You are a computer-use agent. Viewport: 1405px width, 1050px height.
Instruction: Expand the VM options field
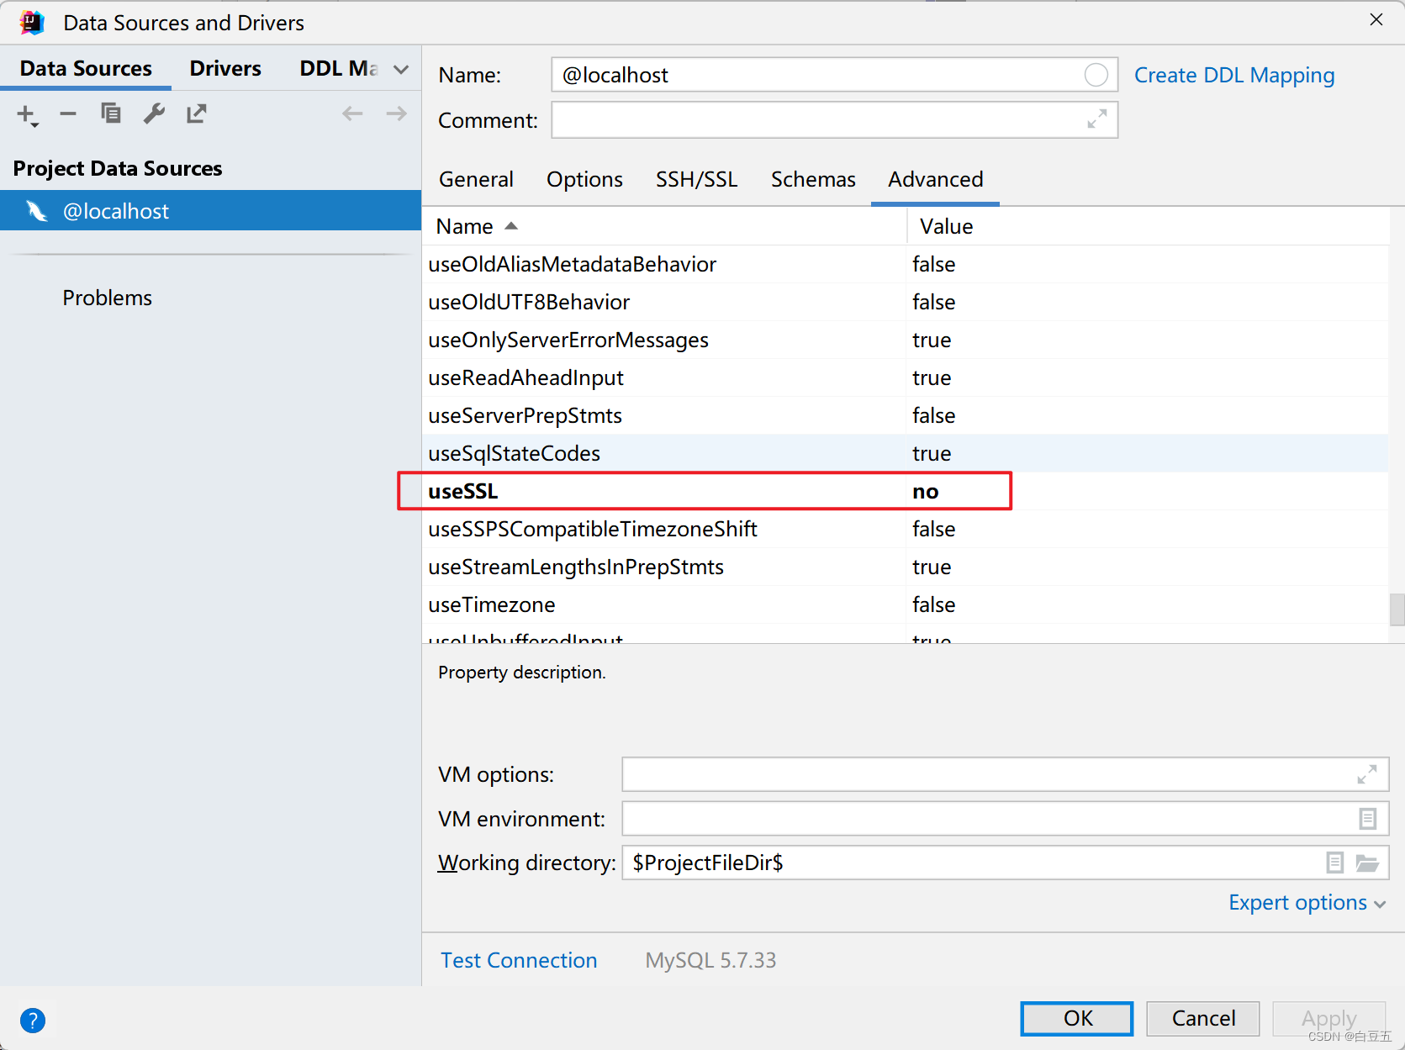tap(1367, 774)
